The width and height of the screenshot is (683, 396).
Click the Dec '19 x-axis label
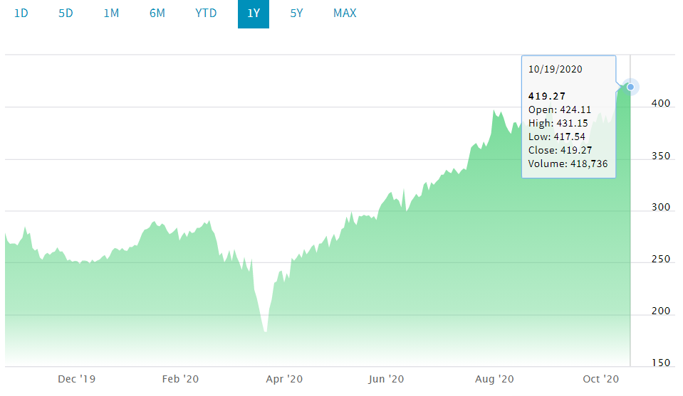pyautogui.click(x=76, y=379)
